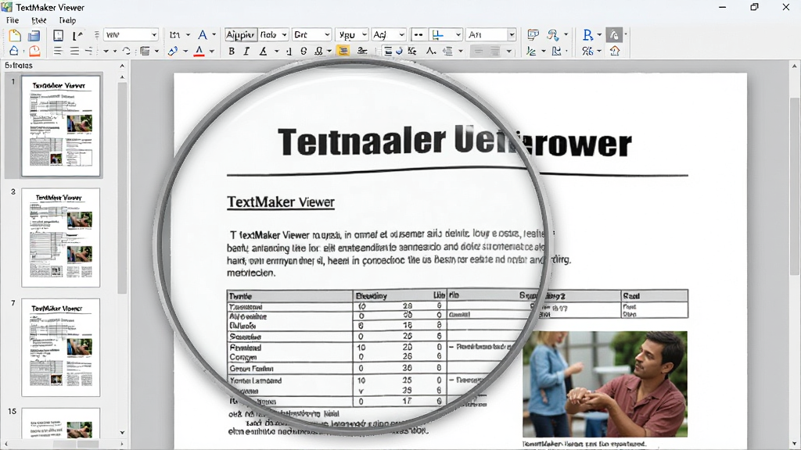Click the photo of man in document
801x450 pixels.
tap(605, 384)
